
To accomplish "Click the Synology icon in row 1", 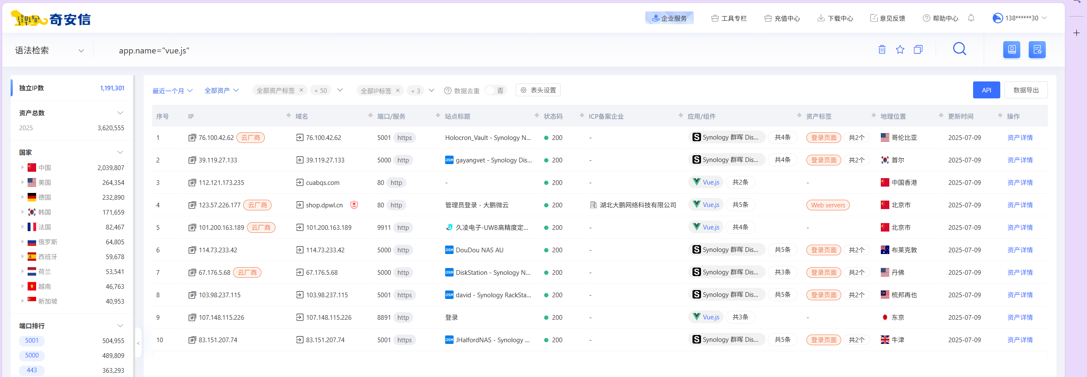I will point(696,137).
